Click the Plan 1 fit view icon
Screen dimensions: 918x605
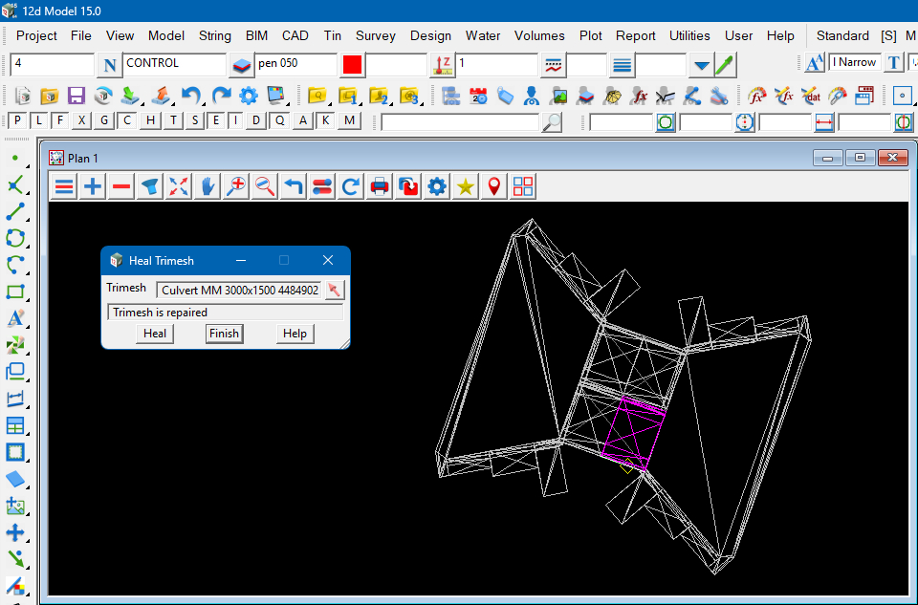(178, 186)
